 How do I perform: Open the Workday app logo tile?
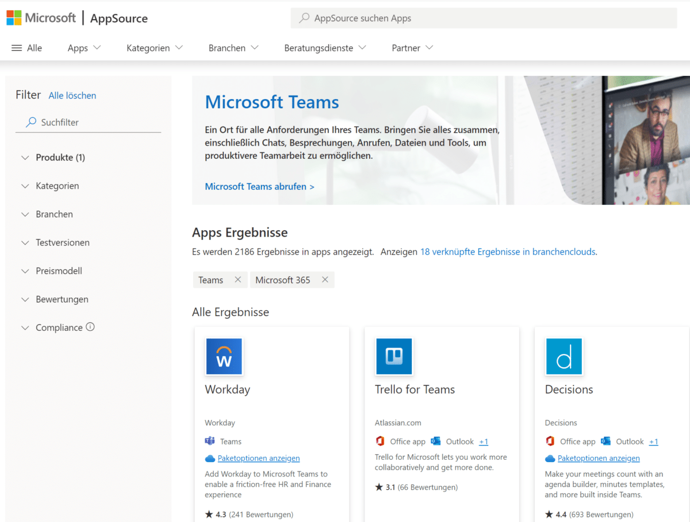pyautogui.click(x=224, y=357)
